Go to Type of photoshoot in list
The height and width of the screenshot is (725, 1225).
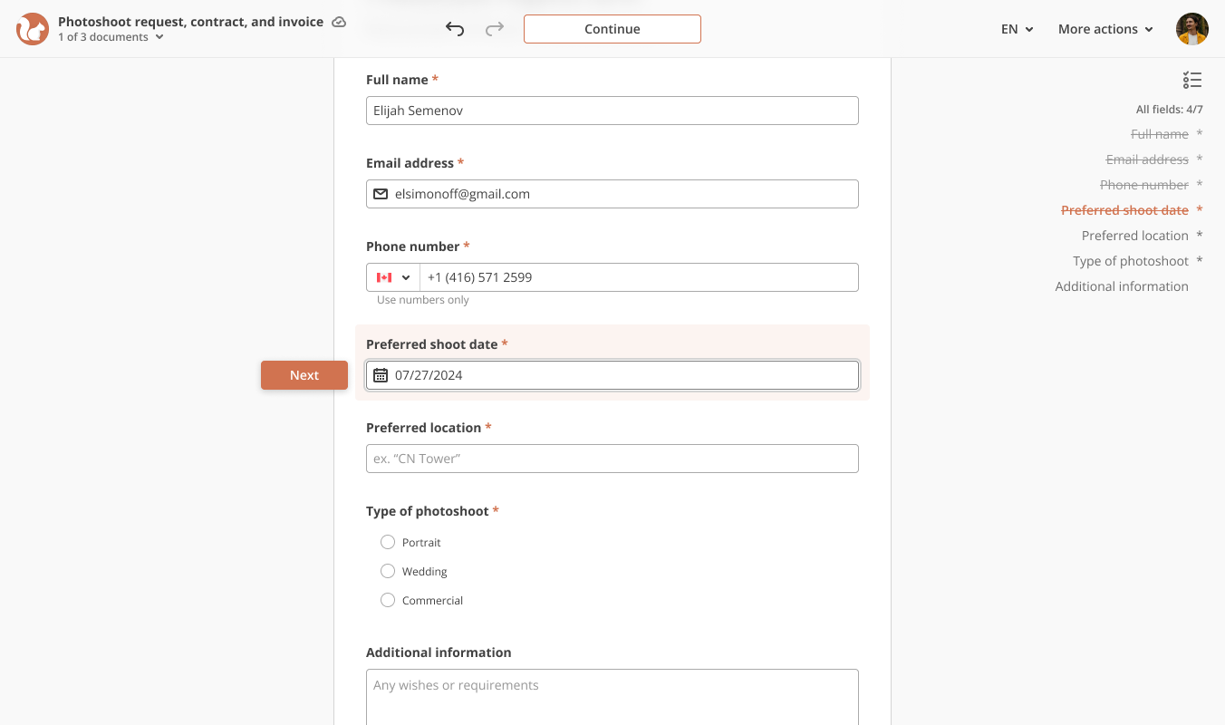1131,261
